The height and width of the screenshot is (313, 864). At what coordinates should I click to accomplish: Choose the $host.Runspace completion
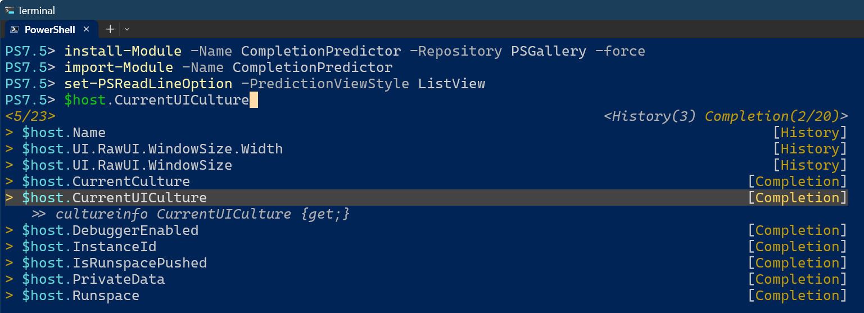tap(81, 296)
